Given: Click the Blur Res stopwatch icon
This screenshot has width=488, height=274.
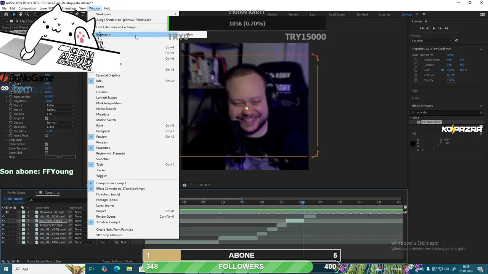Looking at the screenshot, I should [11, 114].
